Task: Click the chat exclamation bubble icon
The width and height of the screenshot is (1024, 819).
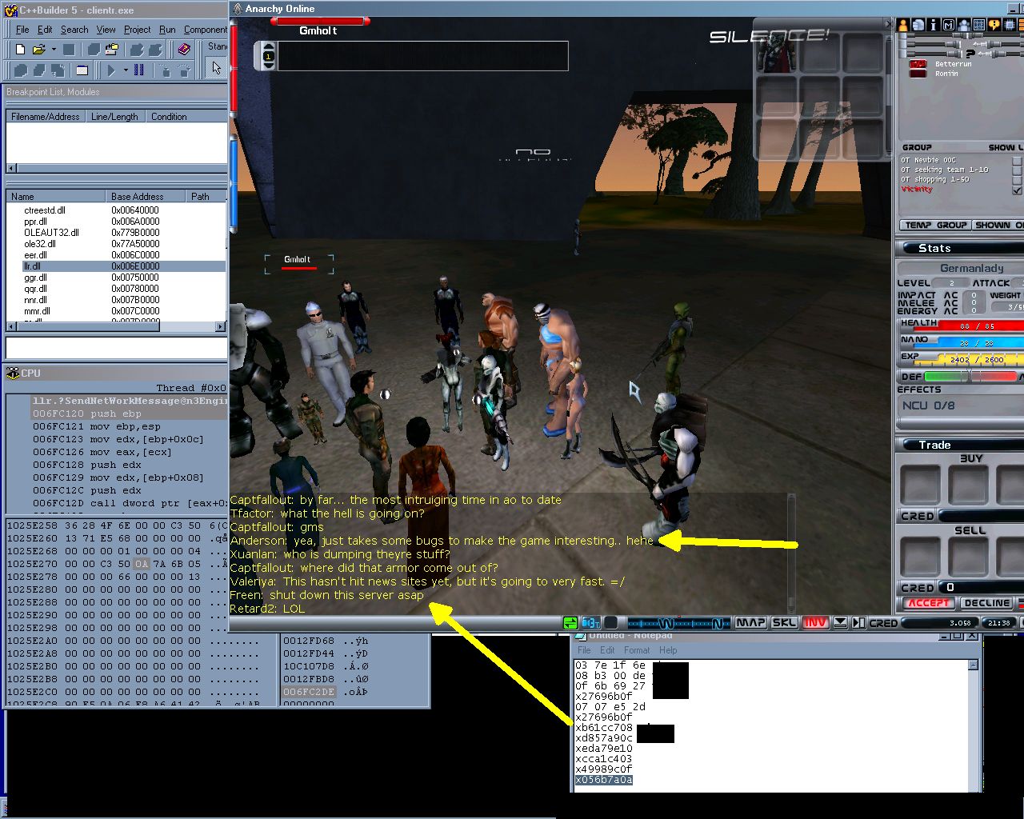Action: (x=994, y=25)
